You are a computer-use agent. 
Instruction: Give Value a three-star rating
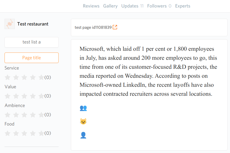pyautogui.click(x=24, y=96)
